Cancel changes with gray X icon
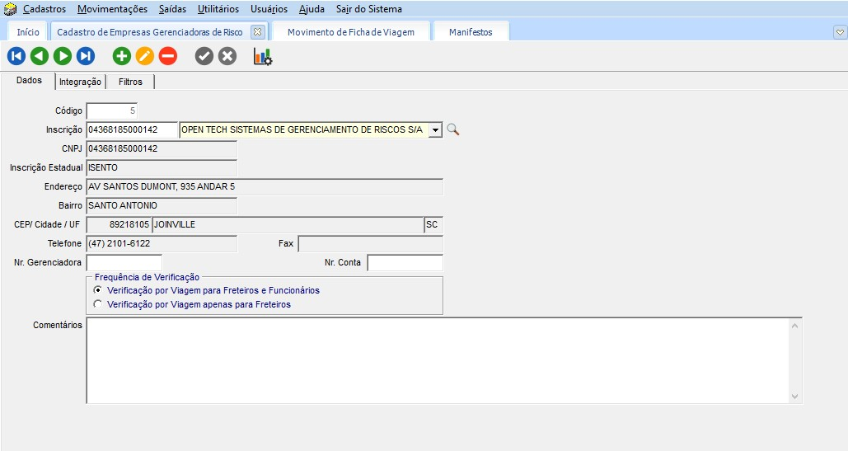Screen dimensions: 848x451 227,56
